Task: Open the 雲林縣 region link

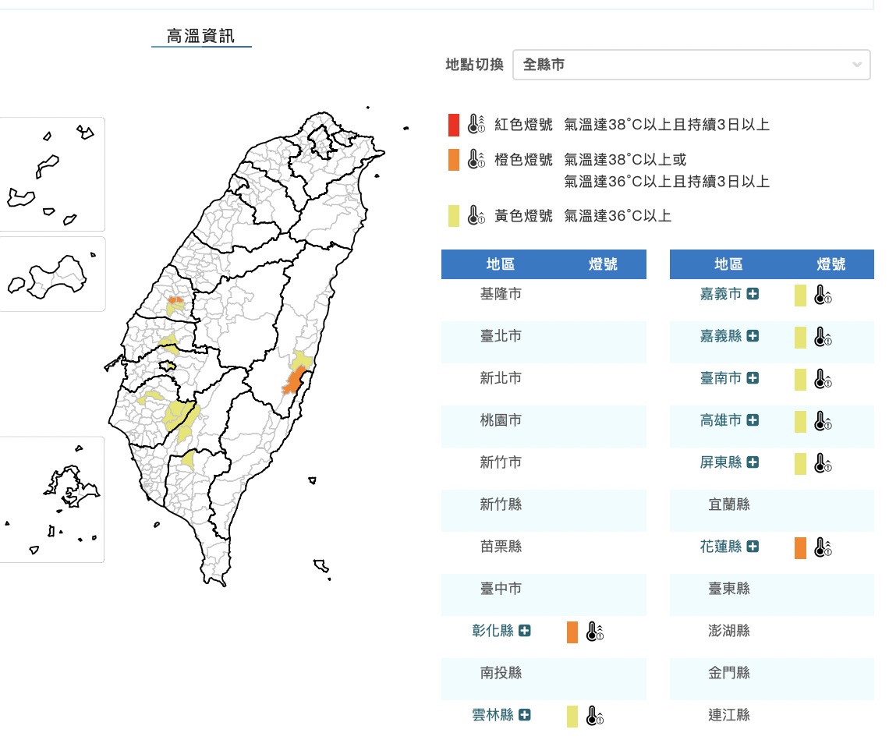Action: [493, 715]
